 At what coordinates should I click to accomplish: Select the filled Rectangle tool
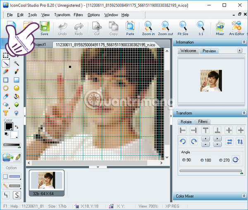[x=16, y=80]
